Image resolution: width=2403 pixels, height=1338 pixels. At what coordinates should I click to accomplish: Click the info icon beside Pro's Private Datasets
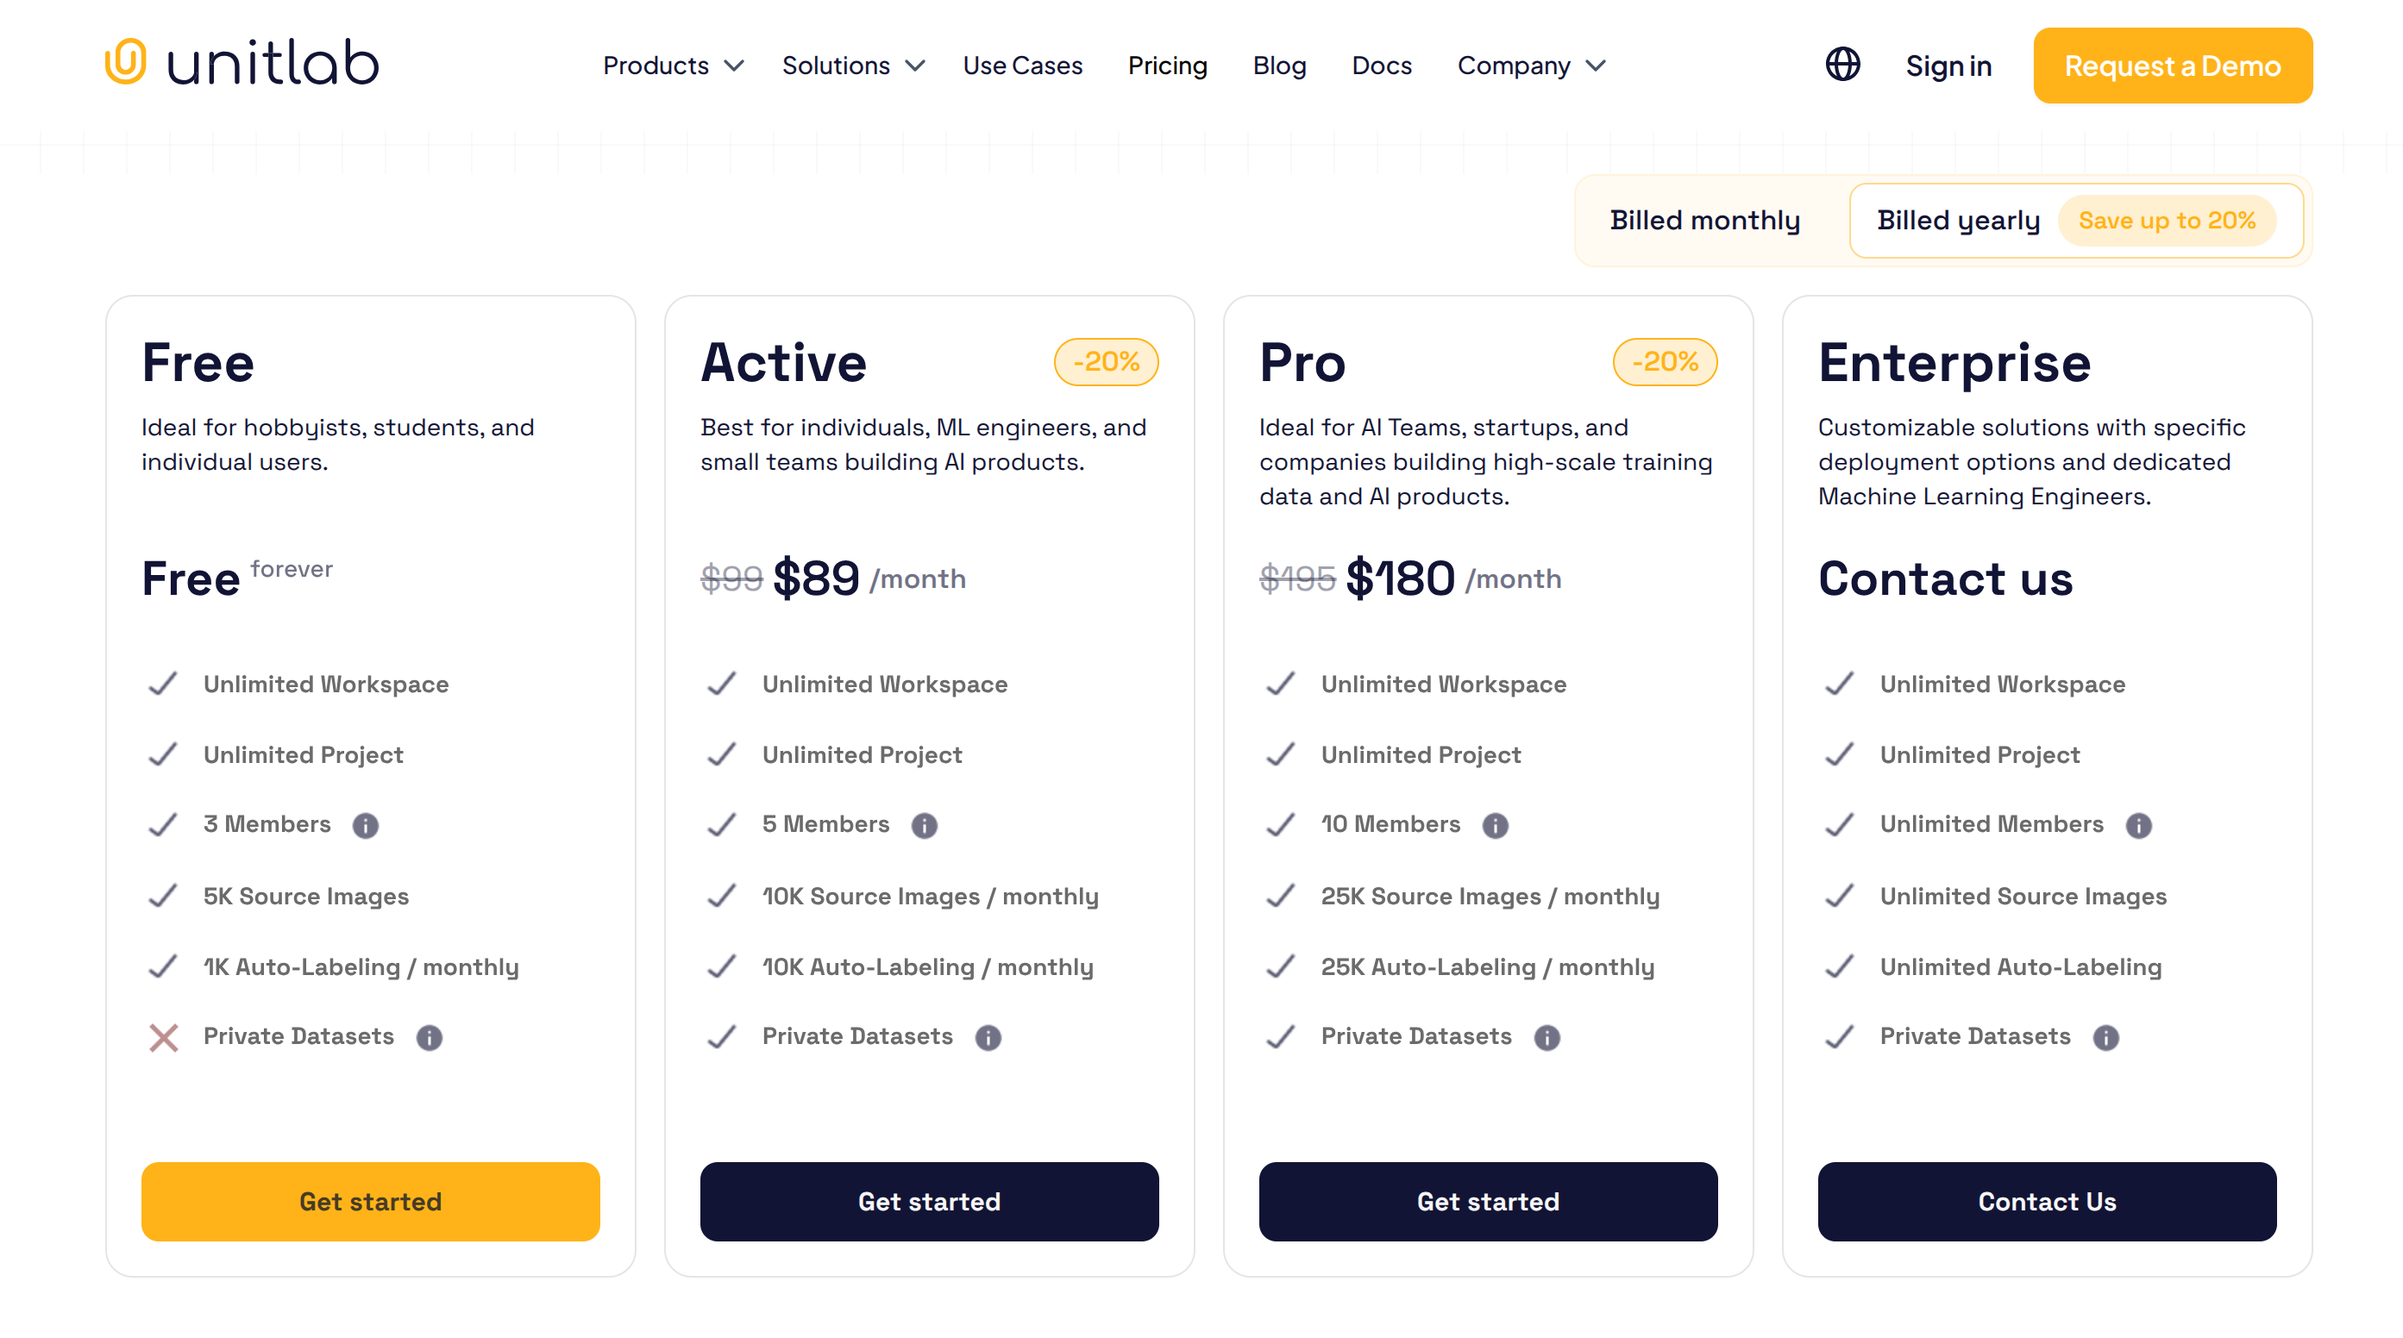coord(1547,1037)
